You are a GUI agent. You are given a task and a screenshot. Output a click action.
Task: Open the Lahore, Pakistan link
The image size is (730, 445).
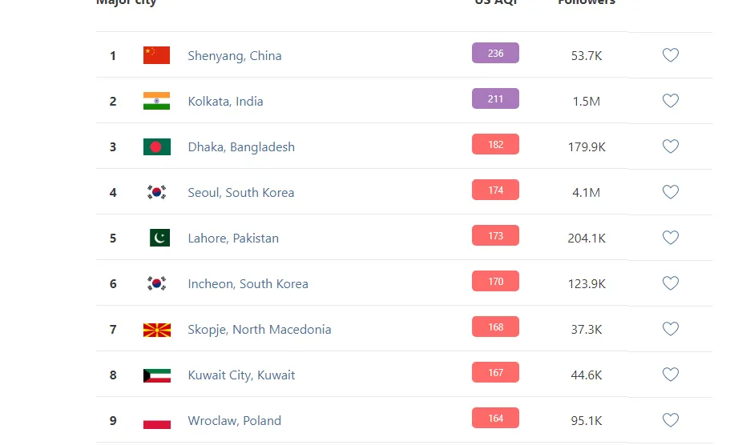click(233, 238)
